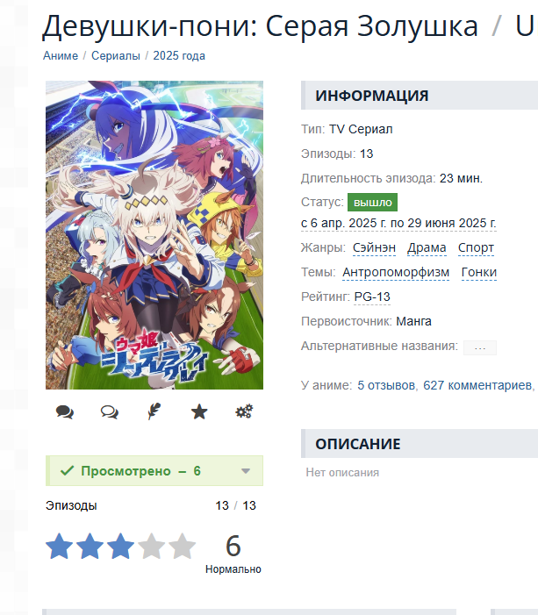Click the filled speech bubbles comments icon

65,411
